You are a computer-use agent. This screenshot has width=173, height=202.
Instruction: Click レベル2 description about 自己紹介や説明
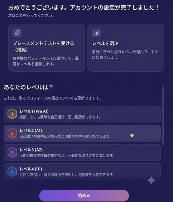tap(65, 136)
